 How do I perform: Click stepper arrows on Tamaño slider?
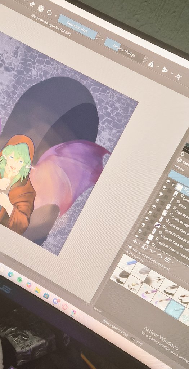tap(145, 60)
